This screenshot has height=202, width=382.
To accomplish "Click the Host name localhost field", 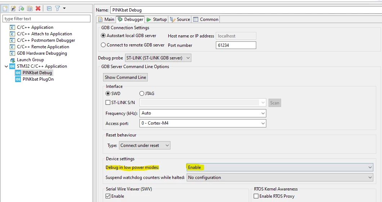I will pyautogui.click(x=236, y=36).
